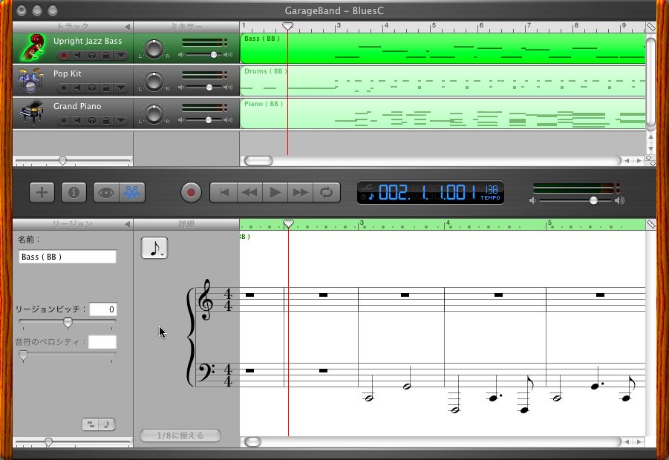This screenshot has height=460, width=669.
Task: Open the track info button
Action: (74, 193)
